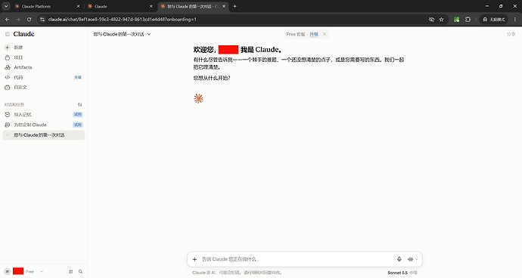The height and width of the screenshot is (278, 522).
Task: Start a new chat via 新建
Action: [x=44, y=48]
